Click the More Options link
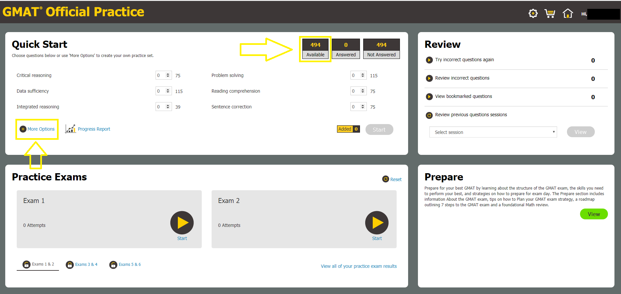Screen dimensions: 621x294 [41, 129]
